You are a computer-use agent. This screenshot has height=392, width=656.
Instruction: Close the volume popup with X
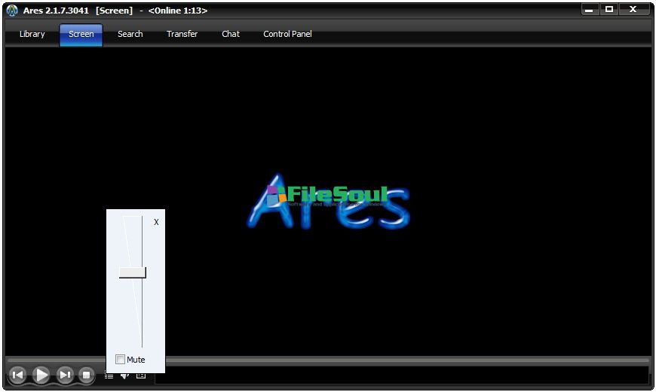156,222
